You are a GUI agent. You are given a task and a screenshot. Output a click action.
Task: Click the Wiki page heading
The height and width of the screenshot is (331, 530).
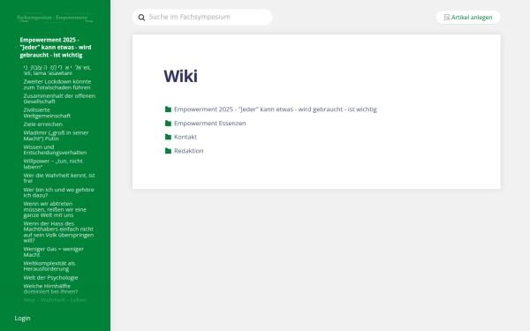[180, 76]
